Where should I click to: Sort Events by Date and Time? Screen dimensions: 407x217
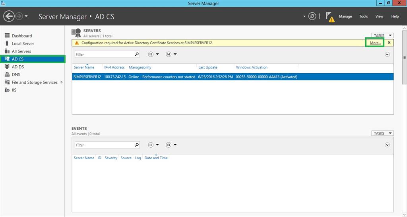click(x=156, y=158)
